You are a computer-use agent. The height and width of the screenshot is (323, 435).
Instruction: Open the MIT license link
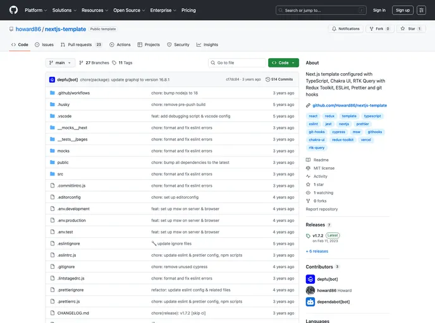pos(324,168)
